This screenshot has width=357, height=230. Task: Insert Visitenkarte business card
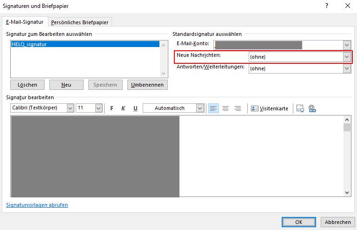[270, 108]
